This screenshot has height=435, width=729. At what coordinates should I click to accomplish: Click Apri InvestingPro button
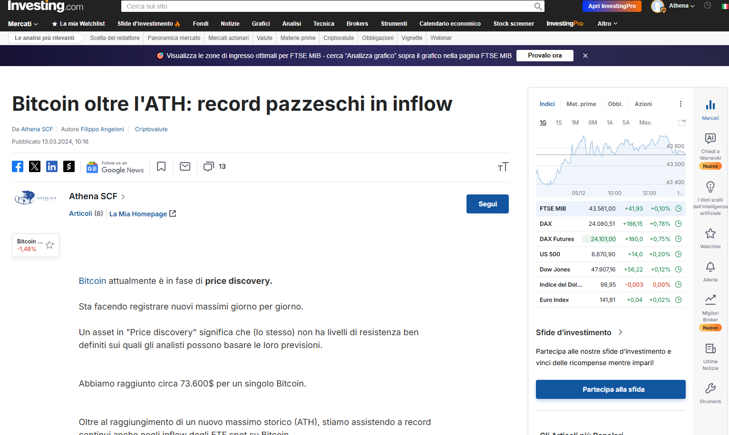point(612,6)
